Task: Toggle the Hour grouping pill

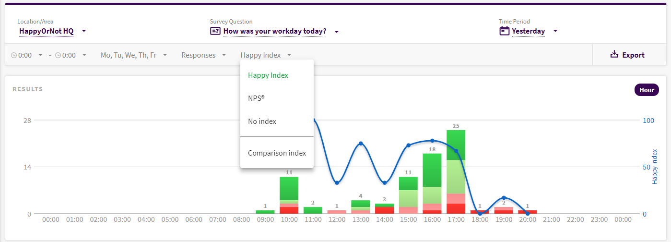Action: 647,90
